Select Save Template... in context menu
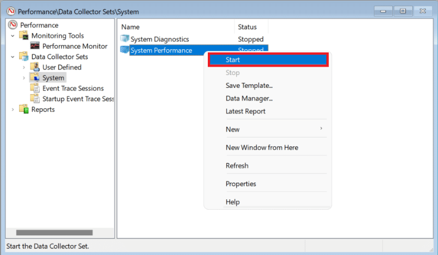The image size is (438, 255). click(249, 85)
